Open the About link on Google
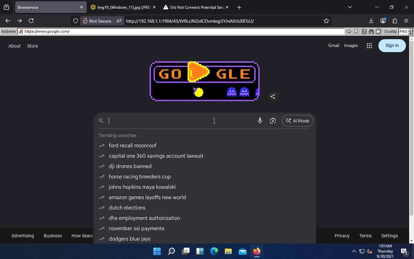The width and height of the screenshot is (414, 259). 15,46
